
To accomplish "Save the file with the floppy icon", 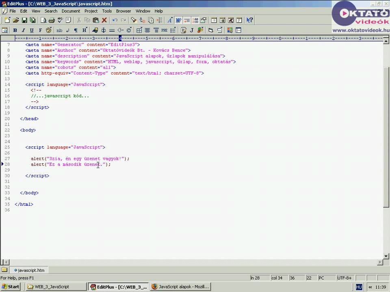I will [24, 20].
